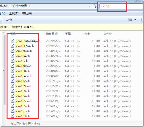Screen dimensions: 144x127
Task: Select file icon of iom16HVAv.h
Action: [x=13, y=46]
